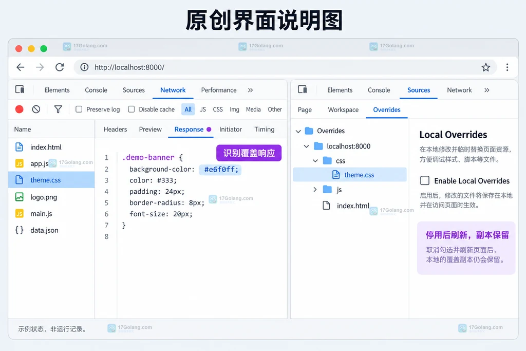The height and width of the screenshot is (351, 526).
Task: Open the Page sub-tab in Sources
Action: pos(305,110)
